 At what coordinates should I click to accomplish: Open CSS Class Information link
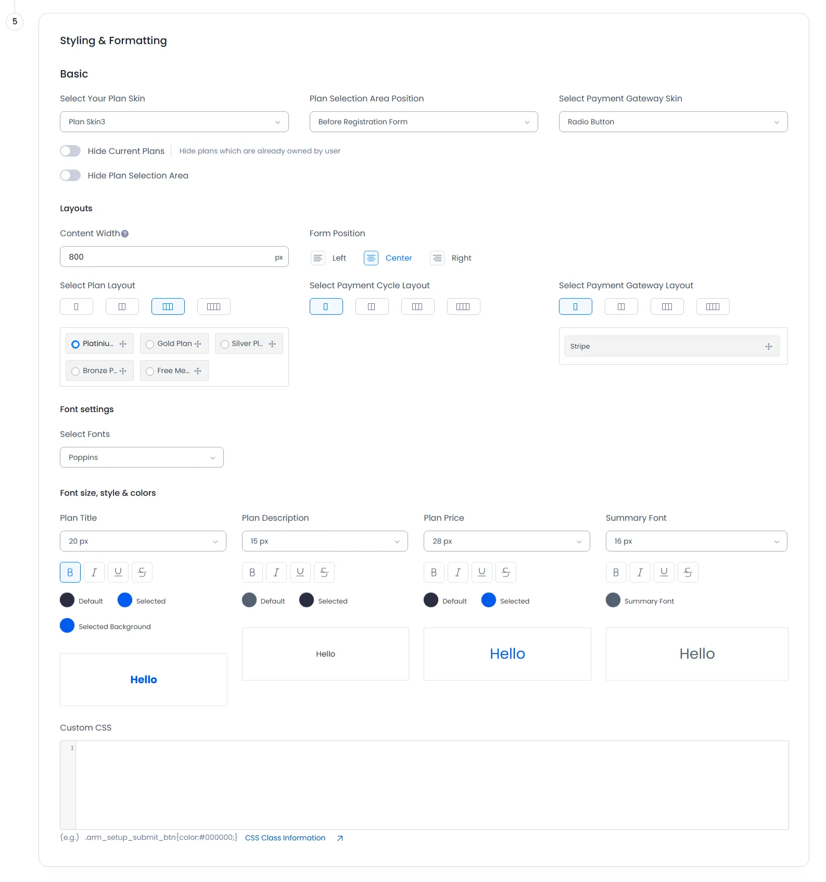click(x=285, y=838)
